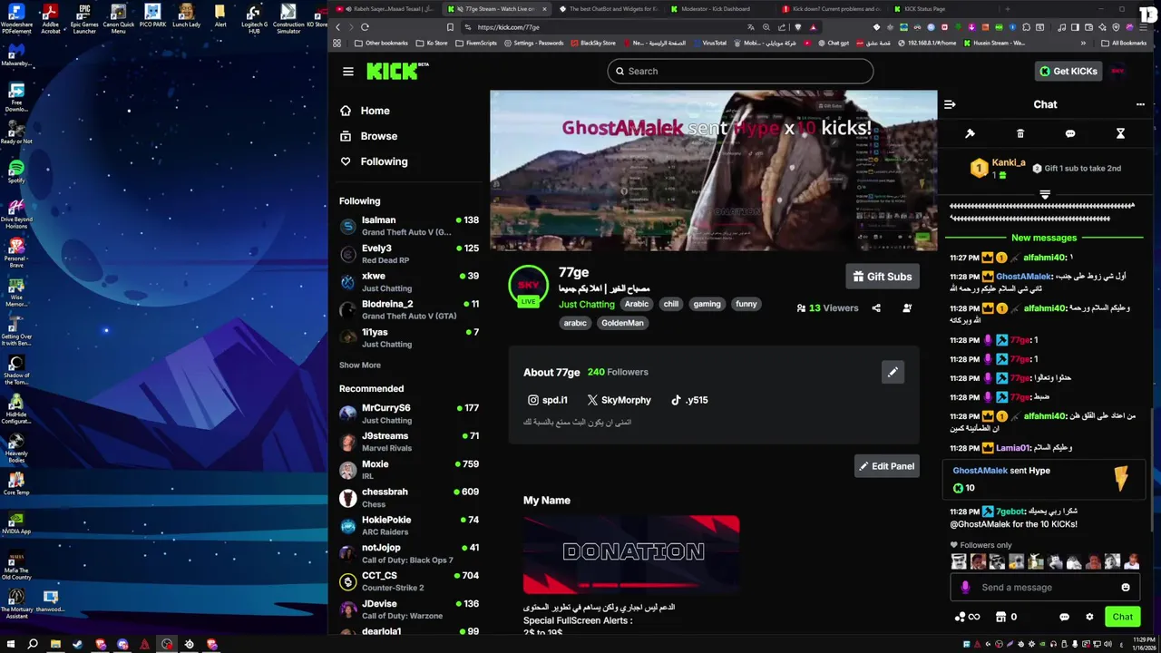Open NVIDIA App desktop shortcut
Viewport: 1161px width, 653px height.
(x=16, y=523)
